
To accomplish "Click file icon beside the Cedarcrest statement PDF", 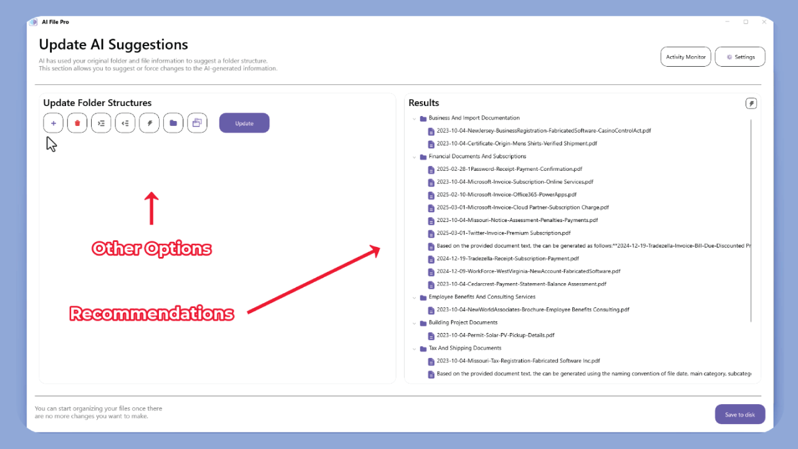I will 431,285.
